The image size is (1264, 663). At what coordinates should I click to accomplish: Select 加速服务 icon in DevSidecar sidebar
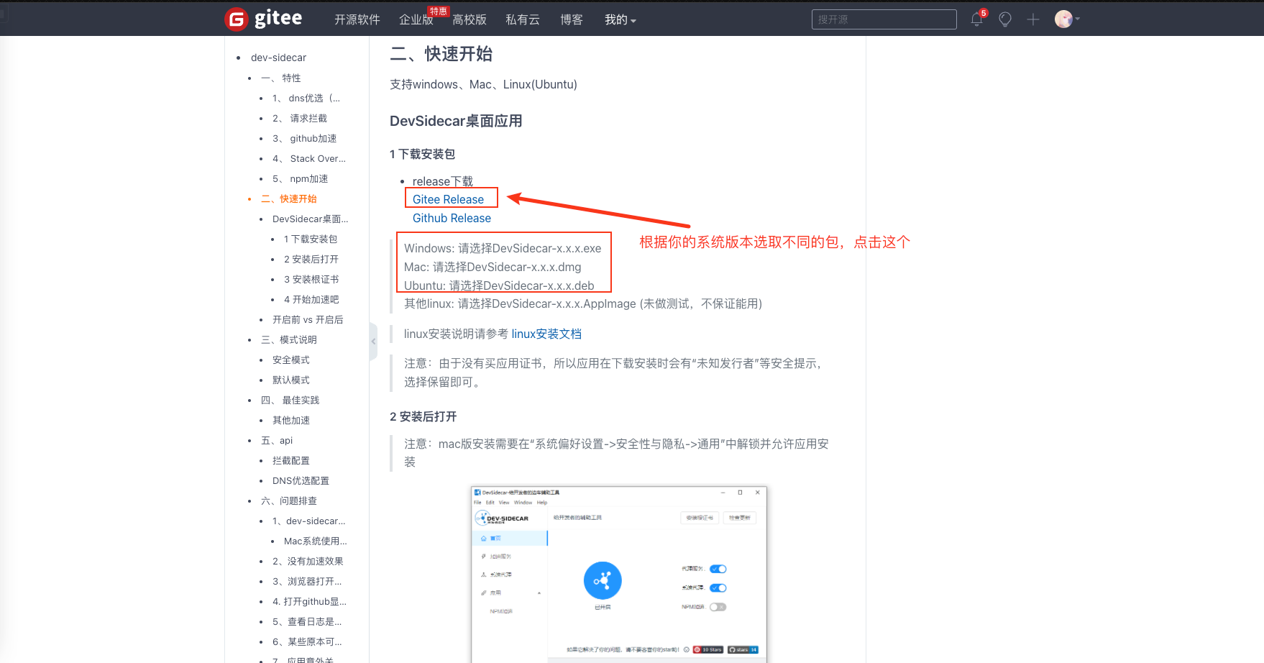click(483, 557)
